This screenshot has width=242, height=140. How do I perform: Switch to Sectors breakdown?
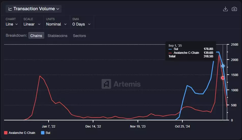[79, 36]
